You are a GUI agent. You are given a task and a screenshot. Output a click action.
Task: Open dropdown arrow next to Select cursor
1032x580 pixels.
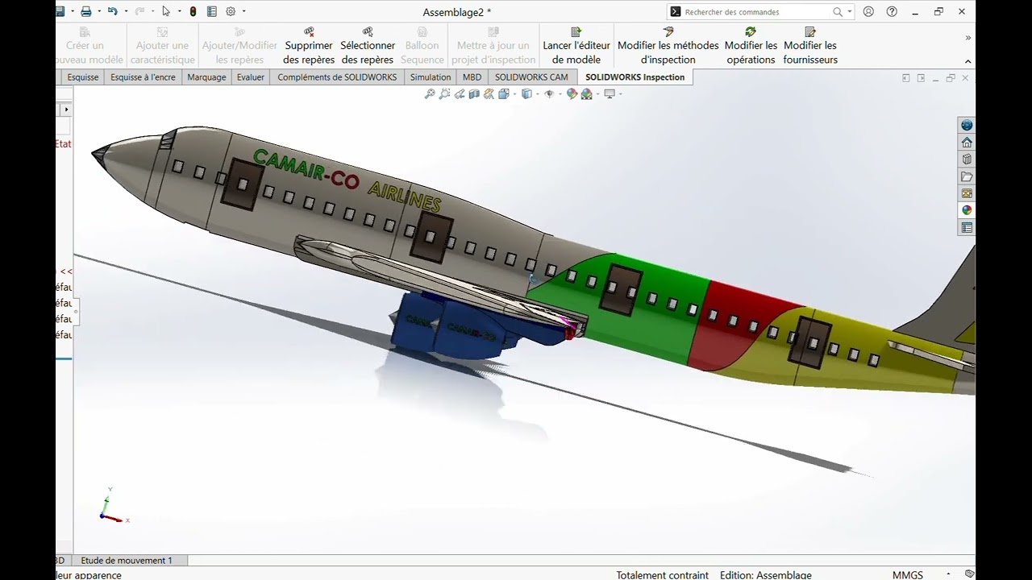coord(179,11)
